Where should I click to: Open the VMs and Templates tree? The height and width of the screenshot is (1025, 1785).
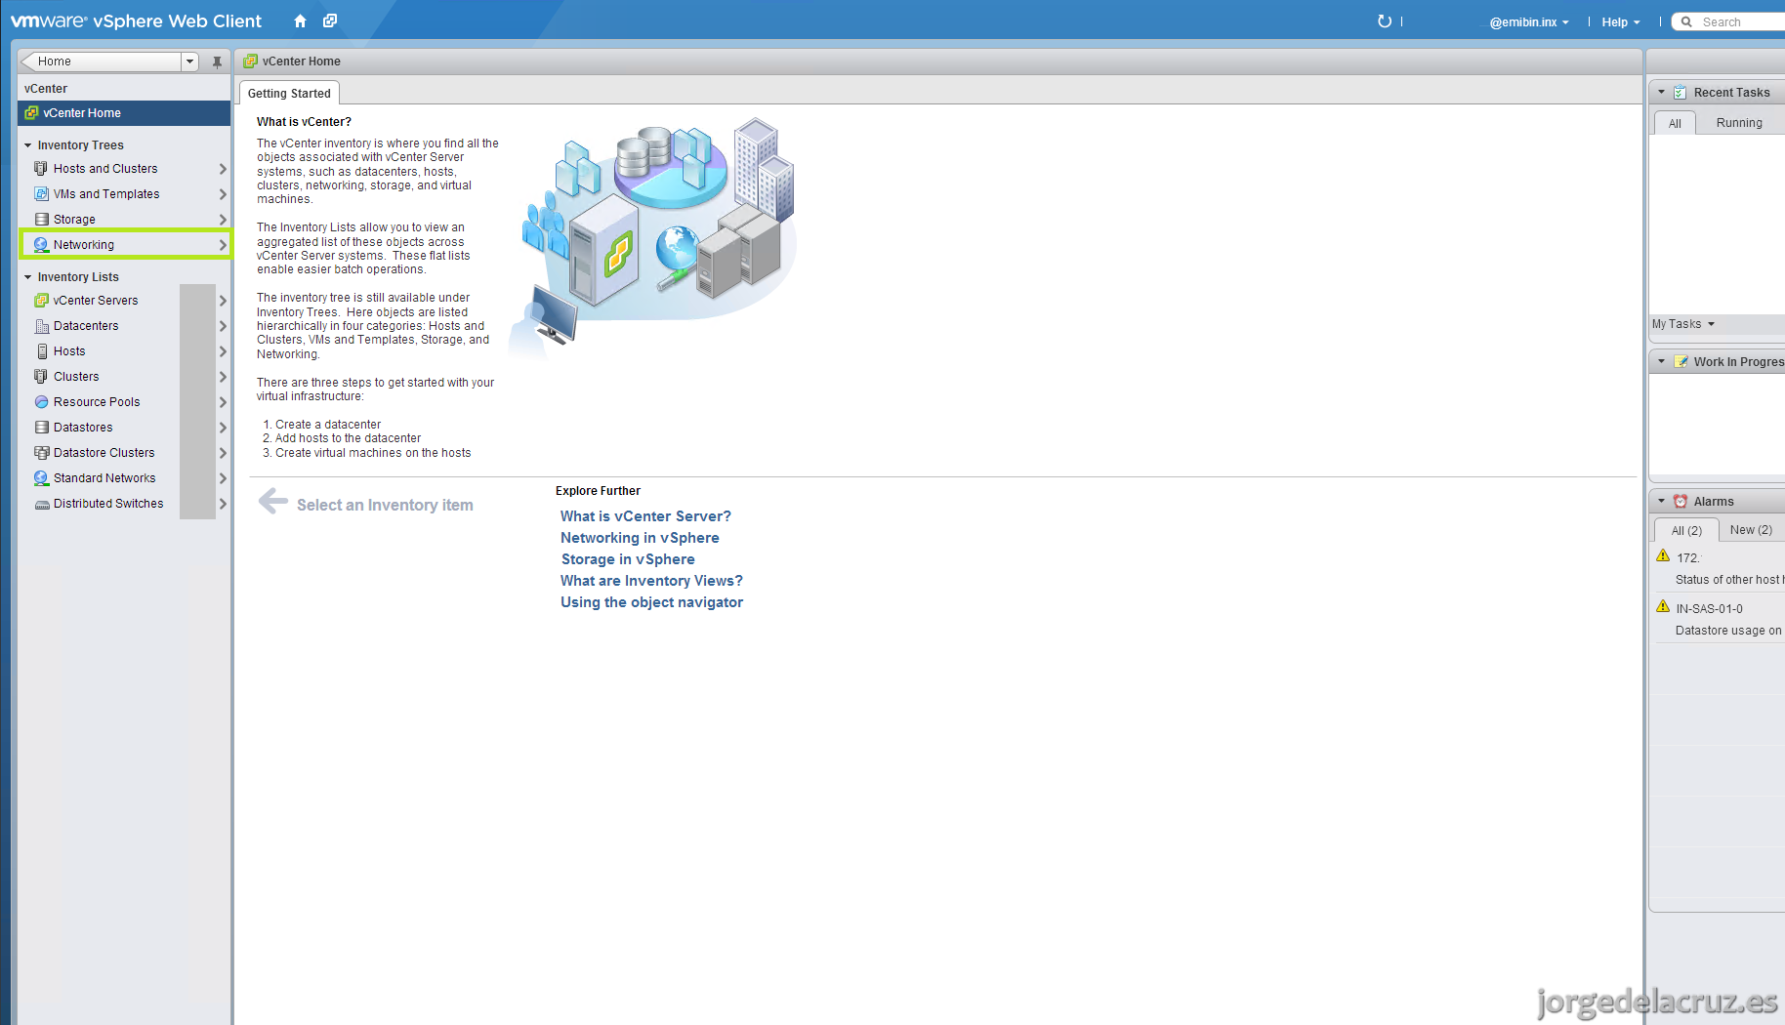124,194
